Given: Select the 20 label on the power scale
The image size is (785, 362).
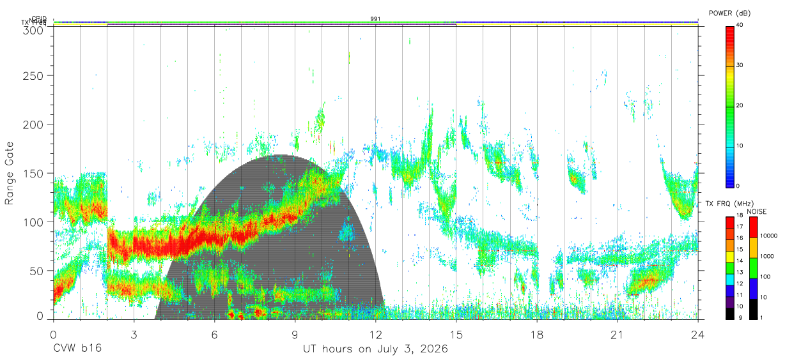Looking at the screenshot, I should point(740,106).
